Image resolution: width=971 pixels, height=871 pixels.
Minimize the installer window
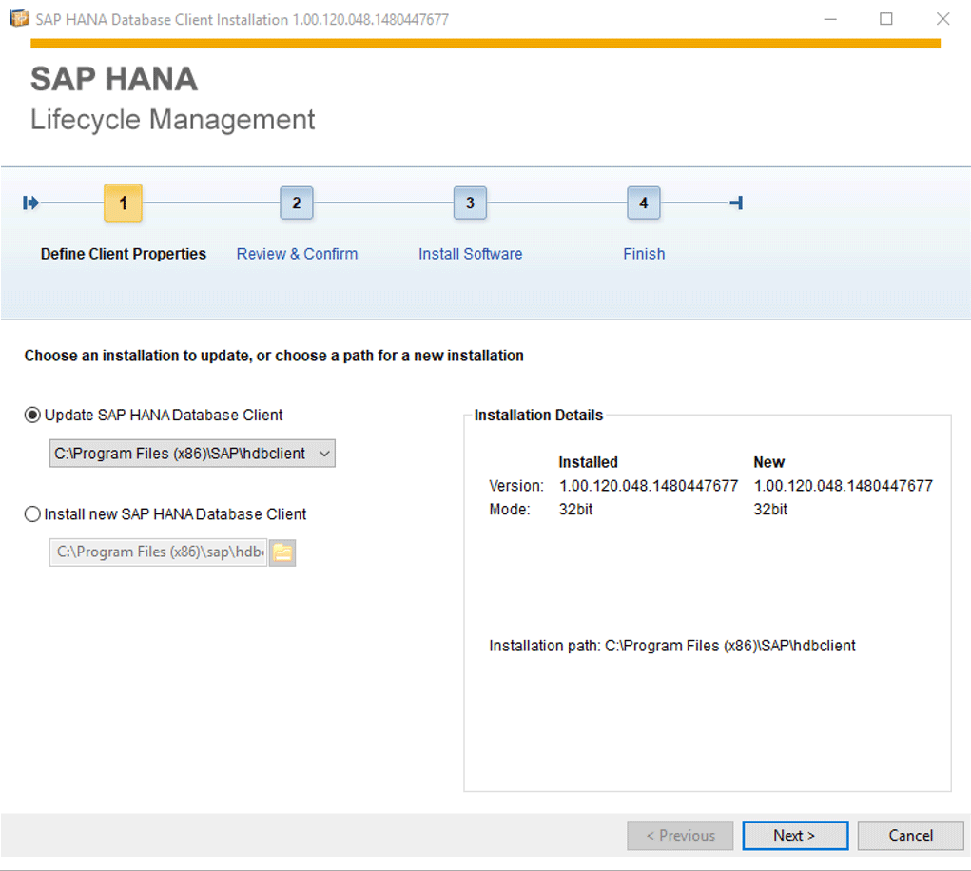pyautogui.click(x=830, y=19)
